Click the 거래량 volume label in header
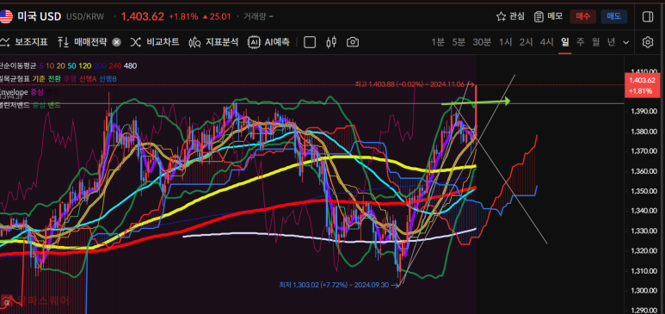 [x=255, y=16]
